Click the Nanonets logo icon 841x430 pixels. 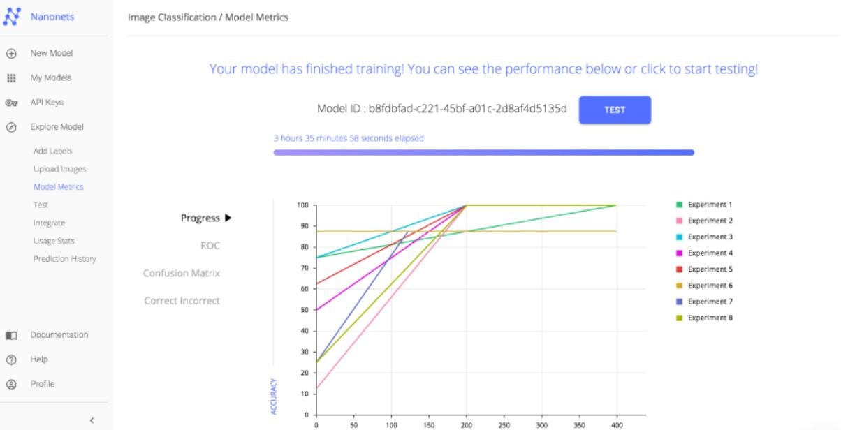[x=12, y=17]
